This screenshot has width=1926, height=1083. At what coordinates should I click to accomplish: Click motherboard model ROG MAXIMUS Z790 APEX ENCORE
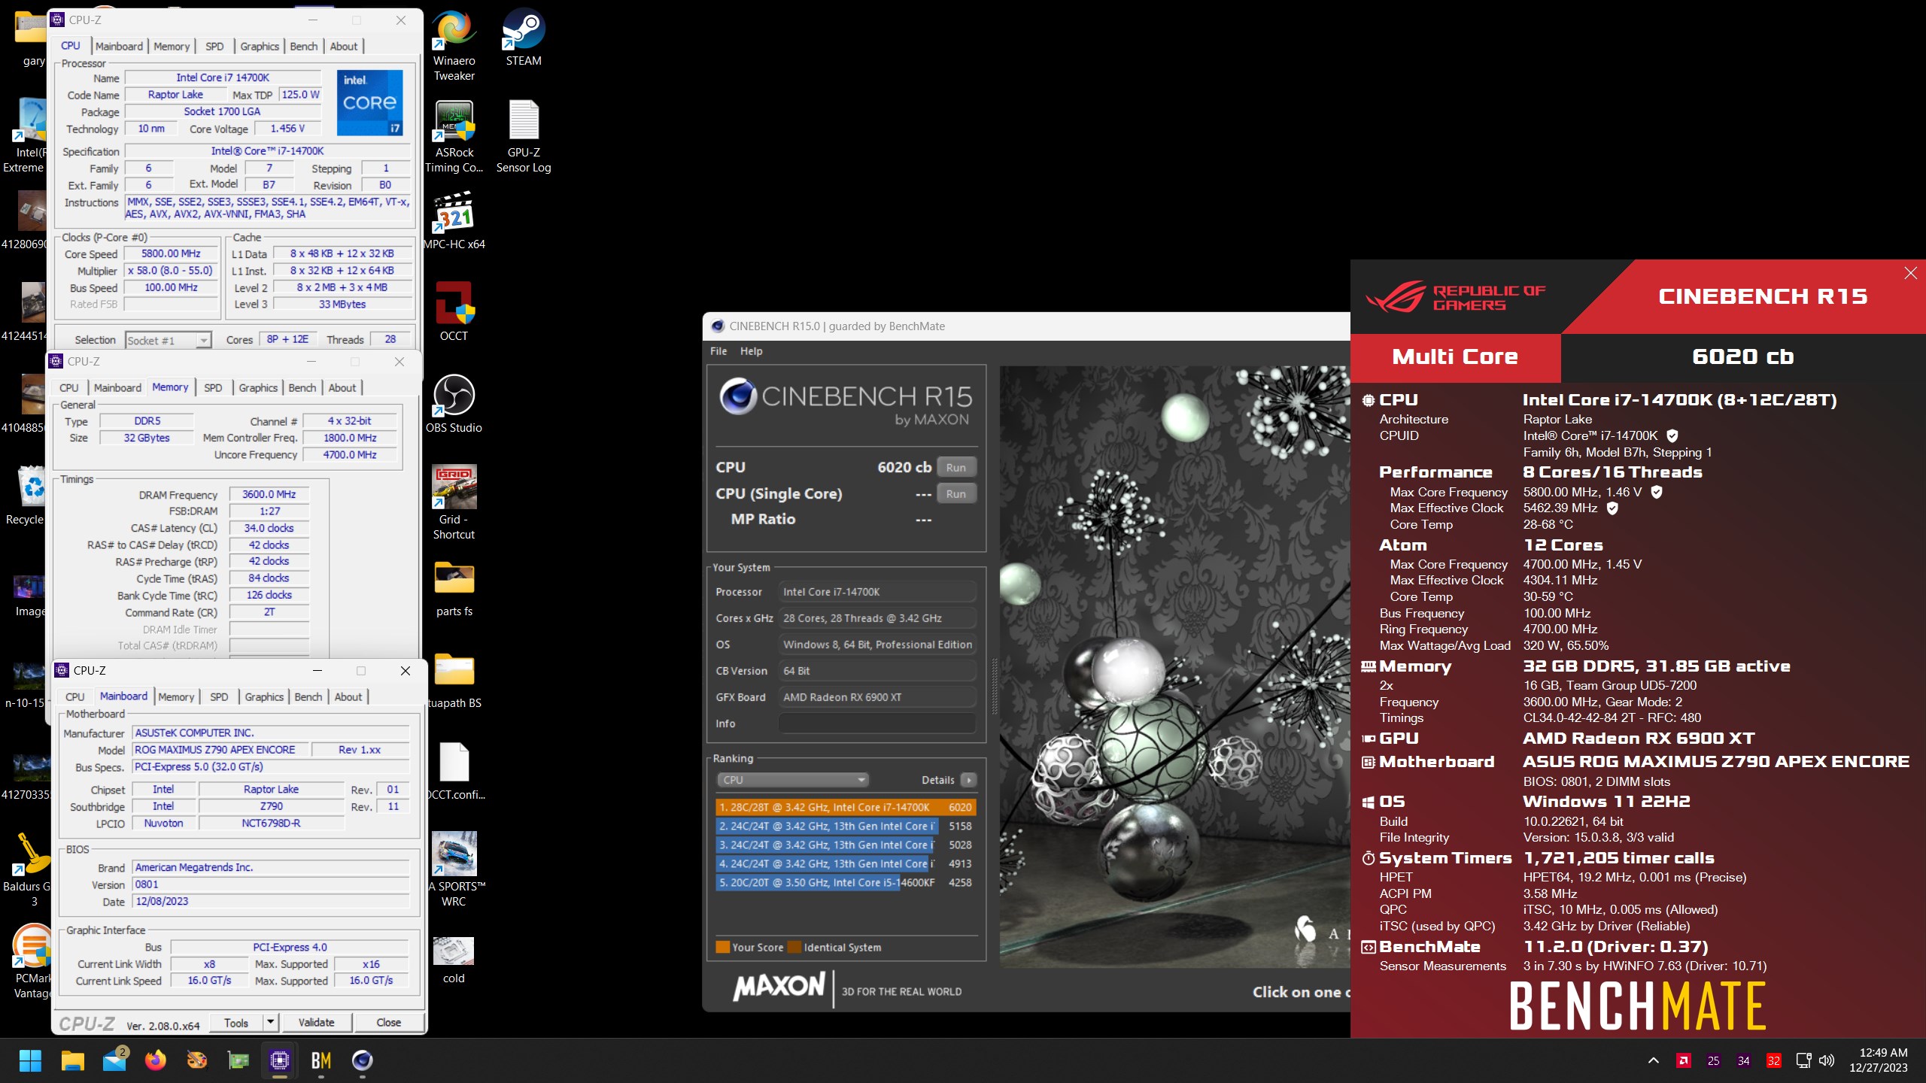pos(220,750)
